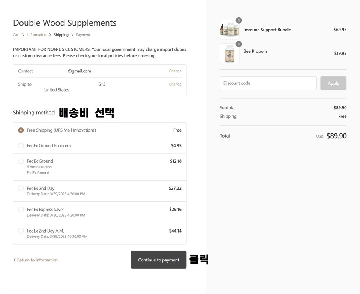Change the contact email
The height and width of the screenshot is (294, 360).
pos(175,71)
